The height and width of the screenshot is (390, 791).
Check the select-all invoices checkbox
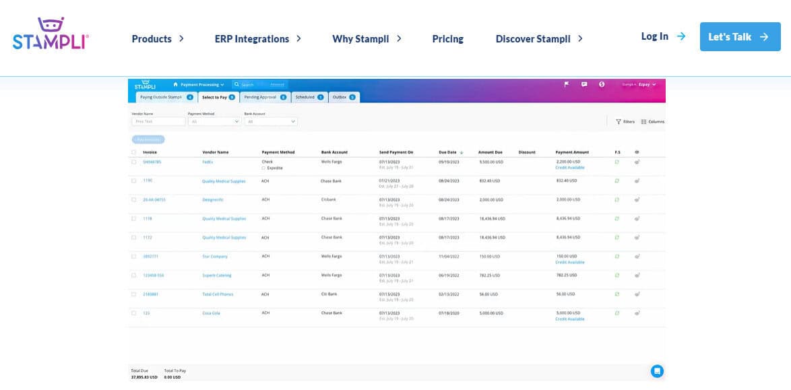tap(133, 152)
